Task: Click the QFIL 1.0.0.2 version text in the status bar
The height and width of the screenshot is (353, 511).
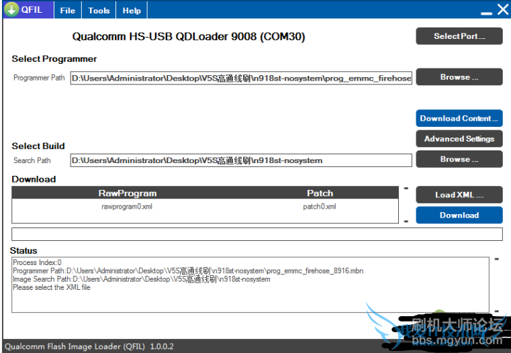Action: [x=89, y=346]
